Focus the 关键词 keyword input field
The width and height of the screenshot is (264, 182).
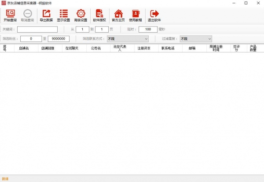pyautogui.click(x=37, y=30)
